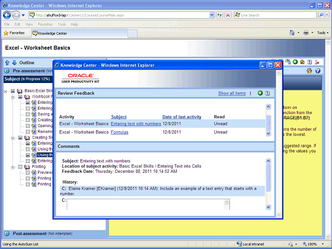Collapse the Basic Excel Skills tree node
The width and height of the screenshot is (332, 249).
coord(6,91)
